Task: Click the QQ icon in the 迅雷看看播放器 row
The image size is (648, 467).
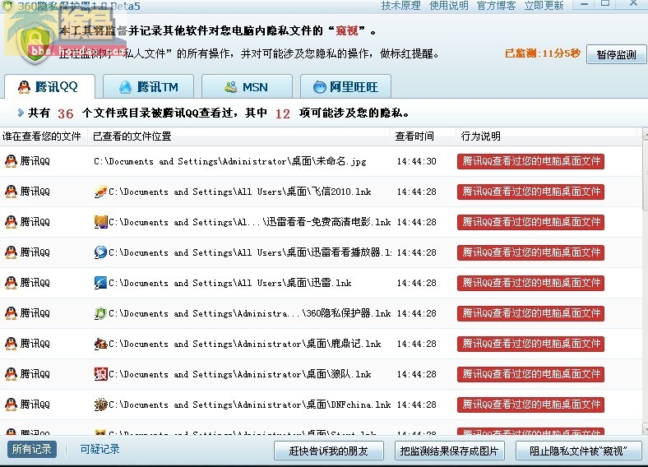Action: pyautogui.click(x=11, y=252)
